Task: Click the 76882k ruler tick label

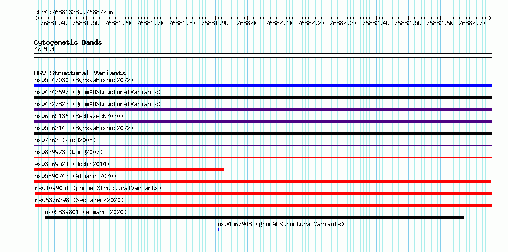Action: point(247,23)
